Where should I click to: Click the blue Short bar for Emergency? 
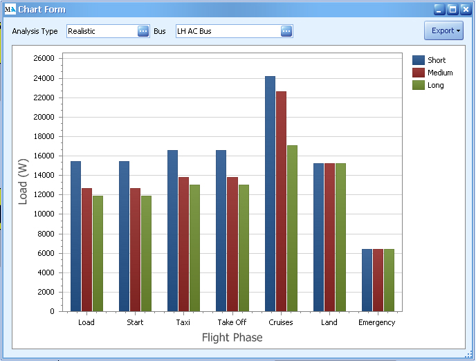click(367, 280)
